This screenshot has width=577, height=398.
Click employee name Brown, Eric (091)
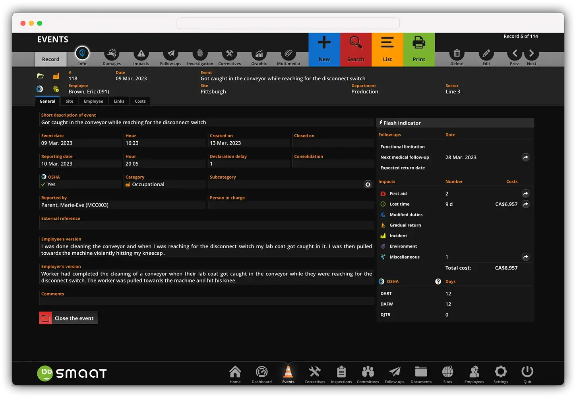[89, 92]
